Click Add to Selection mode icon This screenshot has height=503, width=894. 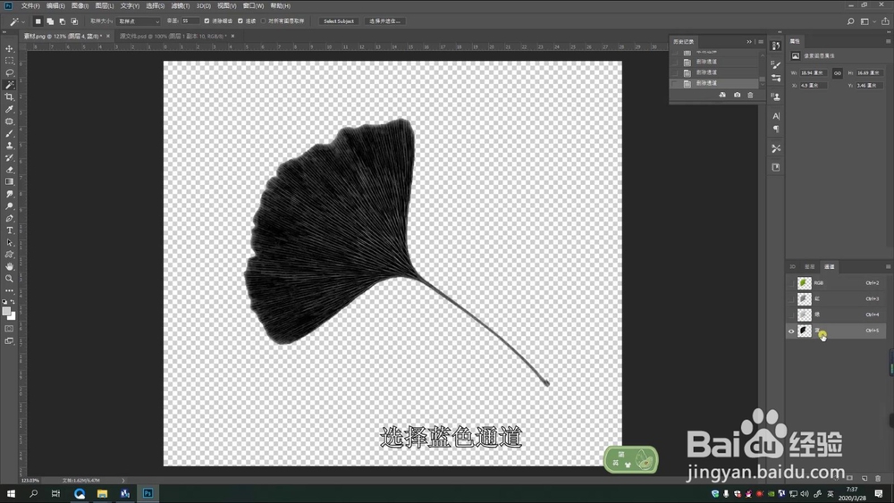(x=50, y=21)
